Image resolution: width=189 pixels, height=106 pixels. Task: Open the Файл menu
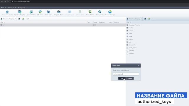(3, 8)
